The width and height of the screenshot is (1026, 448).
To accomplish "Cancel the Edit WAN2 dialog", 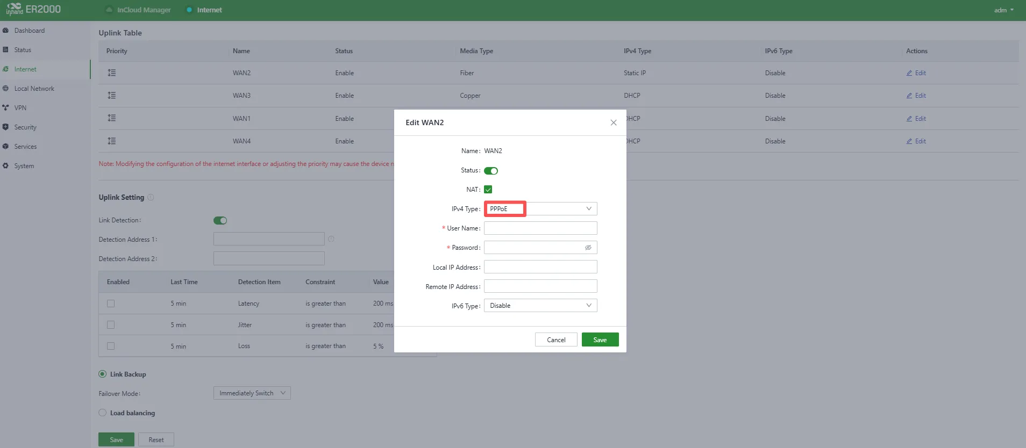I will [556, 339].
